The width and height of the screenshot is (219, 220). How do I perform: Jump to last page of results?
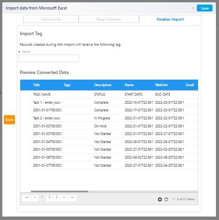[x=72, y=198]
